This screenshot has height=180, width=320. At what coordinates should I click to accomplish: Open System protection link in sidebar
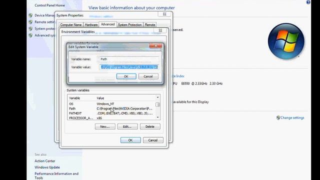[x=44, y=28]
